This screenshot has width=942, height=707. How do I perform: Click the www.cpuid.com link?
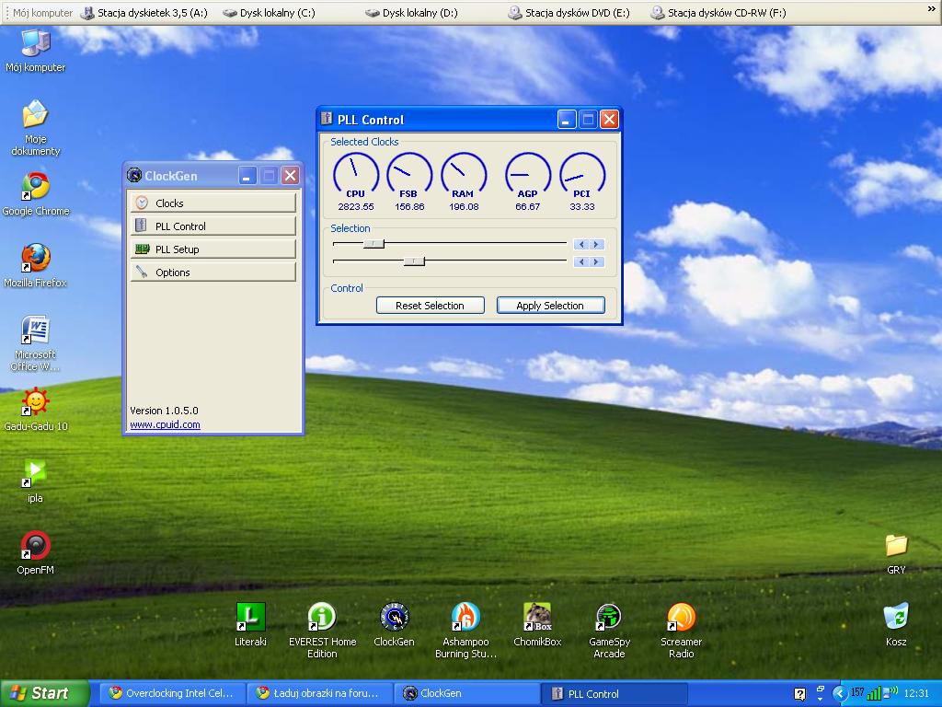(165, 424)
